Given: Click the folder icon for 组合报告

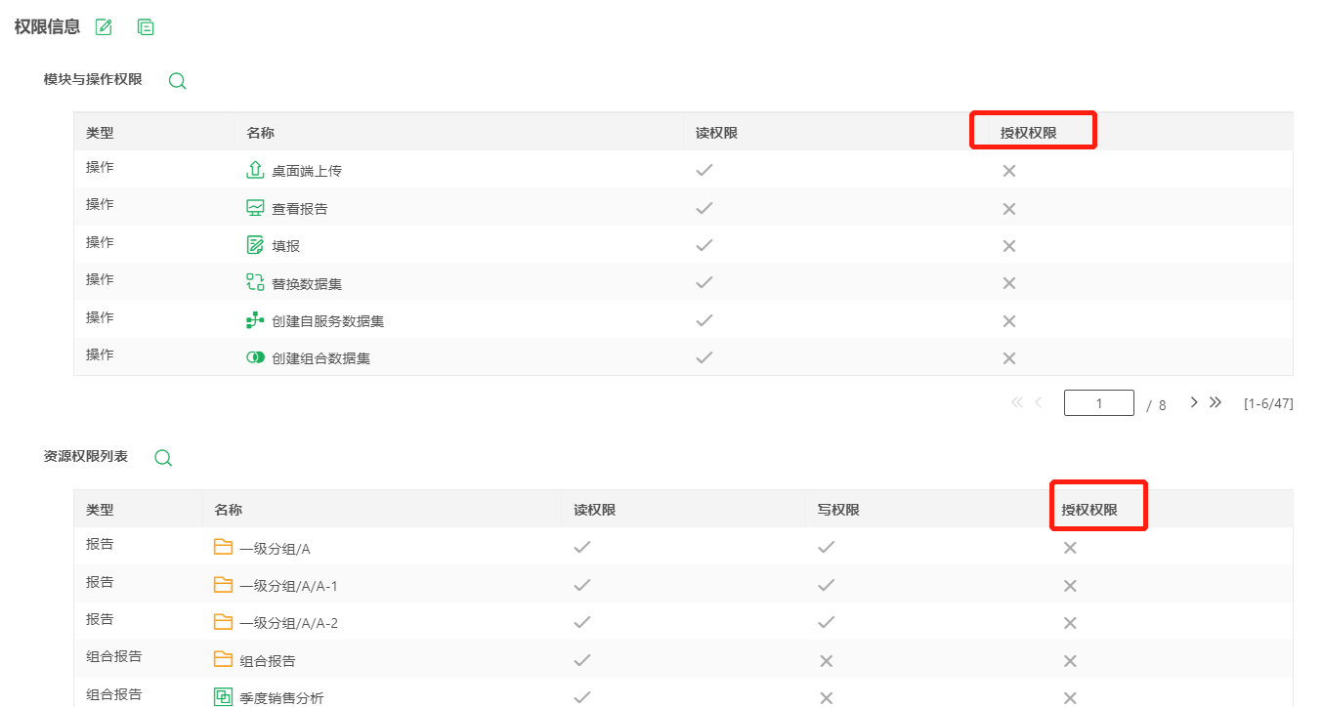Looking at the screenshot, I should (223, 659).
